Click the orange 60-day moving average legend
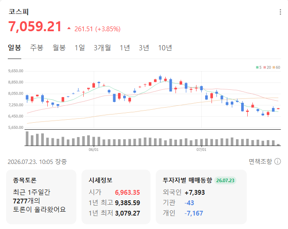The image size is (288, 229). 276,67
